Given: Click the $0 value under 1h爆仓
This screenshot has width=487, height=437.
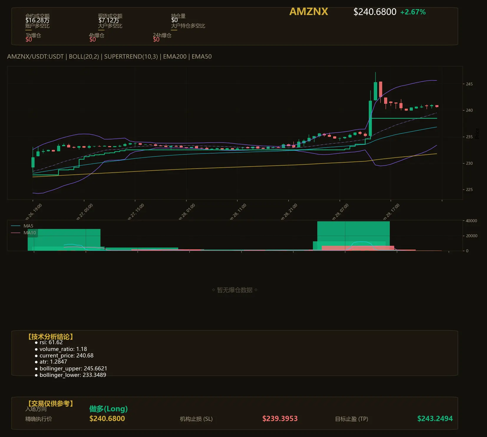Looking at the screenshot, I should (x=29, y=39).
